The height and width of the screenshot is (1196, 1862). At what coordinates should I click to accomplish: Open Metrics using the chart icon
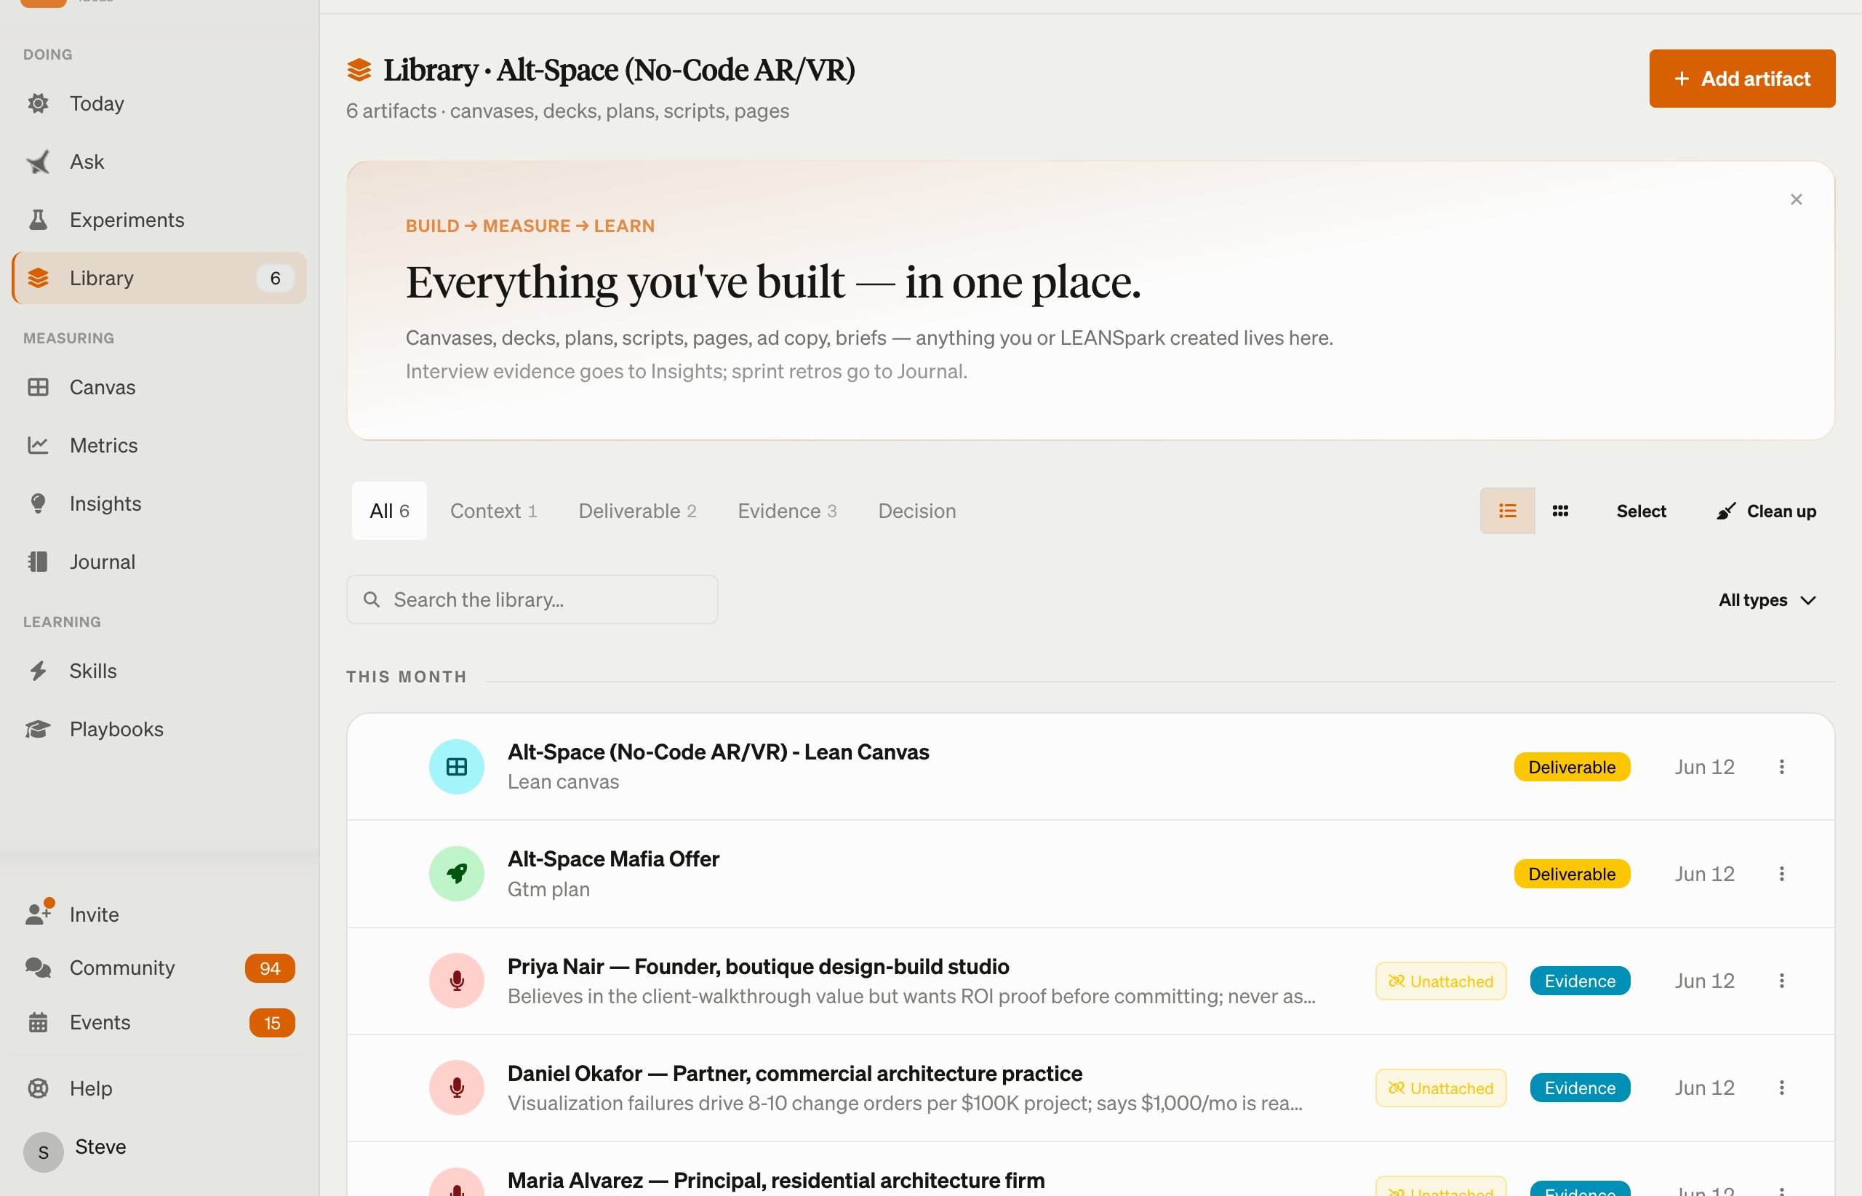[x=38, y=445]
